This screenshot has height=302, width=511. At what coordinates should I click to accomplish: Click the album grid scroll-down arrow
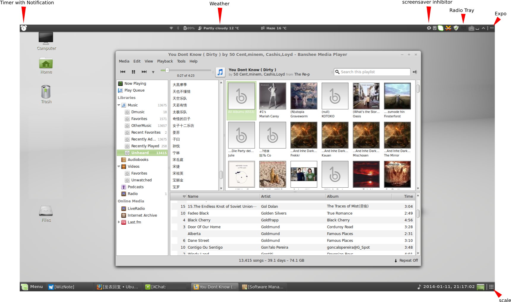(x=418, y=188)
